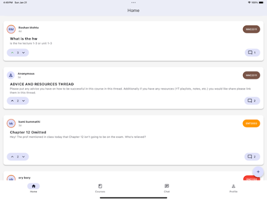Upvote the ADVICE AND RESOURCES THREAD post
The width and height of the screenshot is (267, 200).
coord(13,101)
